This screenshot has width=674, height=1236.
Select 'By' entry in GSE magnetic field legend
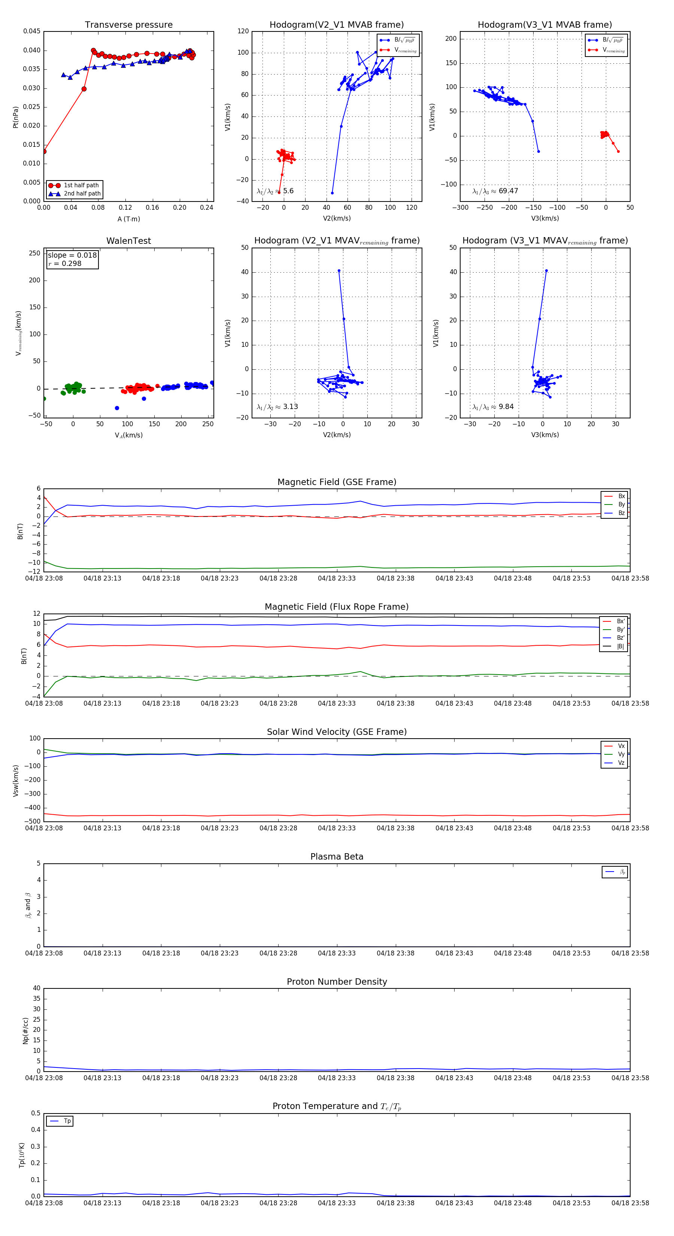[614, 504]
